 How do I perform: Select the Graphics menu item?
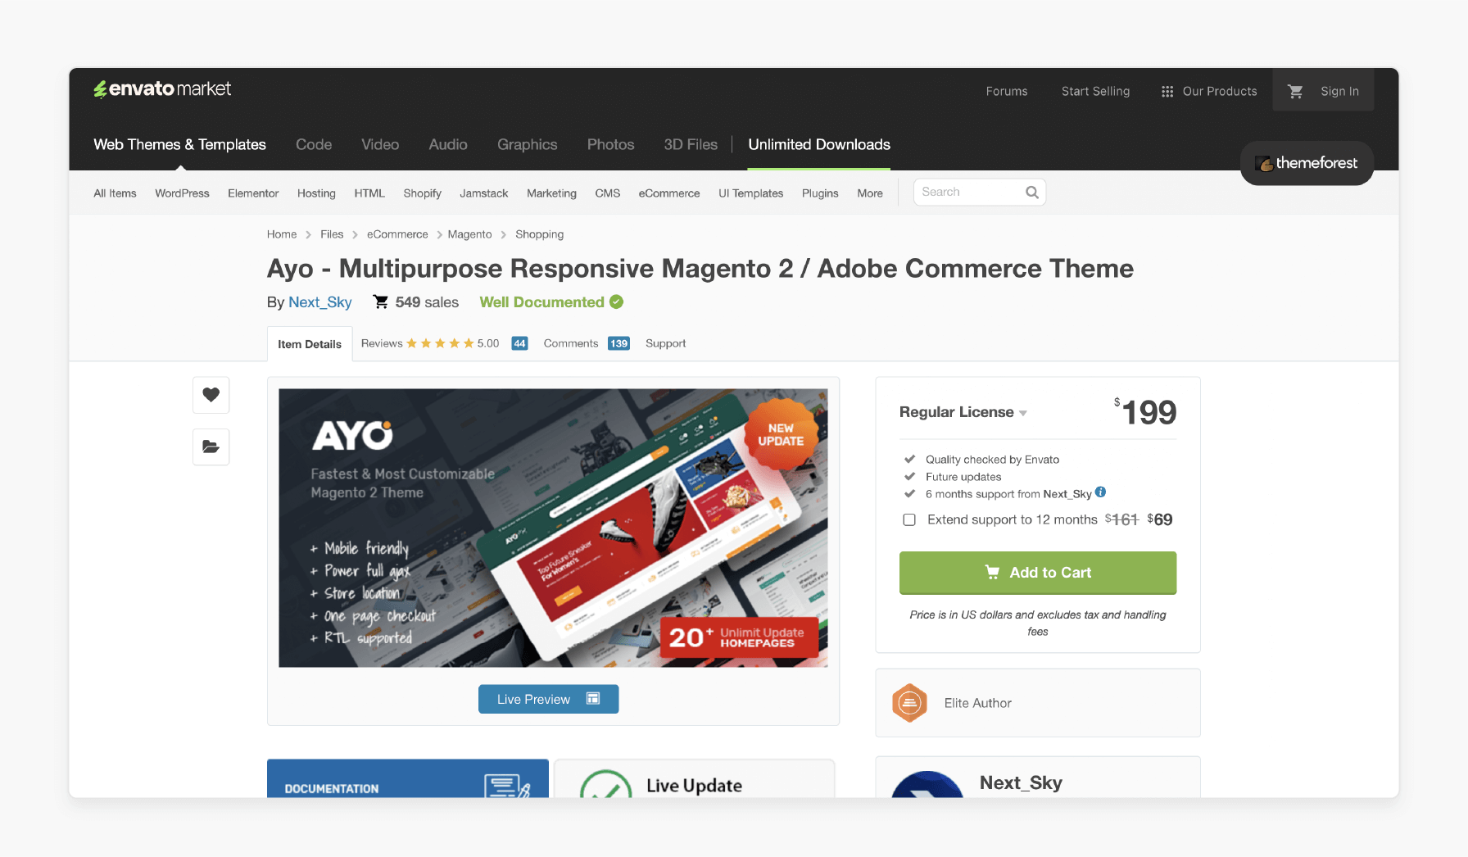pos(527,145)
